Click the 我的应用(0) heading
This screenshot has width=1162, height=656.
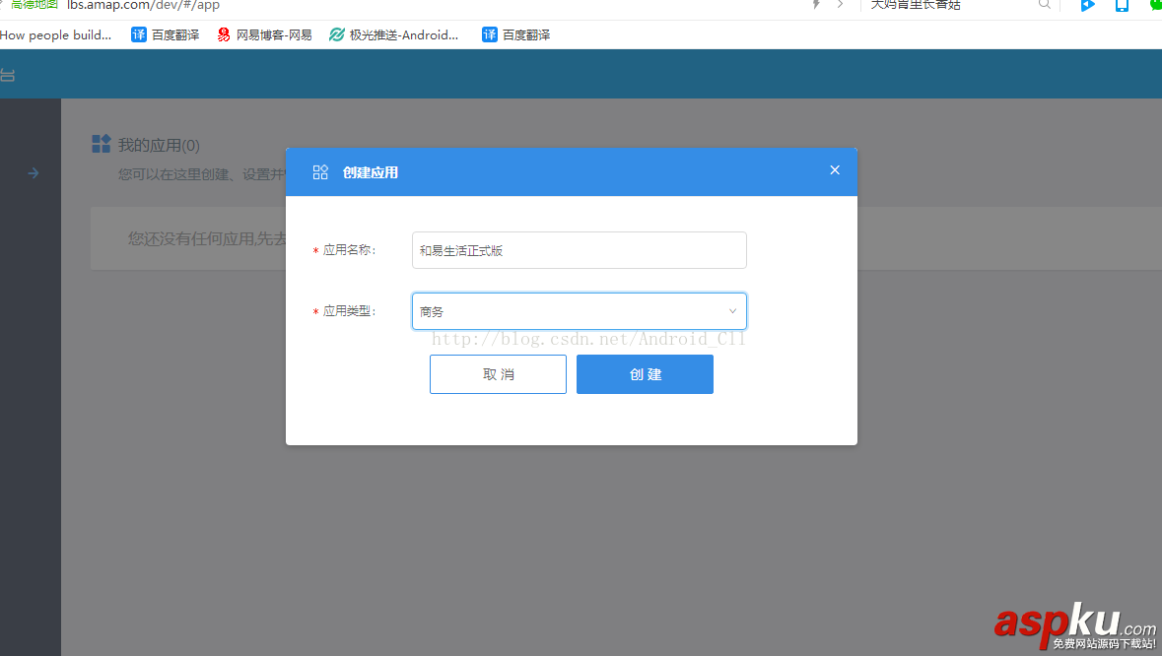click(159, 145)
